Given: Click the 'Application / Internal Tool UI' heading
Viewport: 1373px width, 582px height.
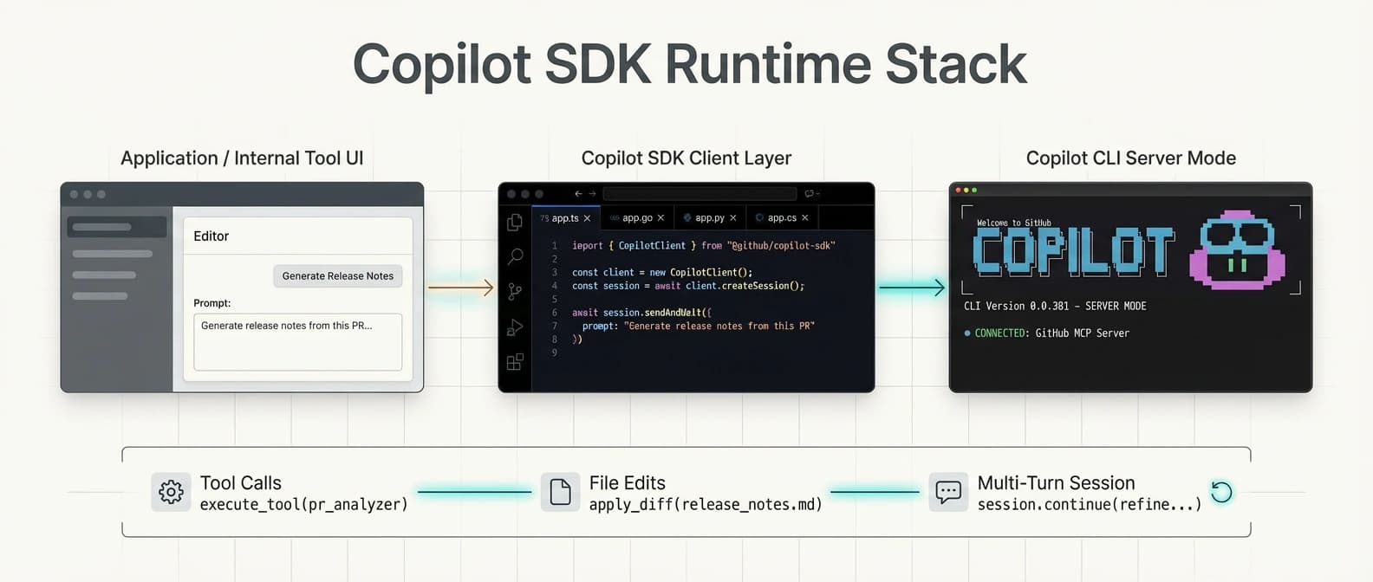Looking at the screenshot, I should coord(242,158).
